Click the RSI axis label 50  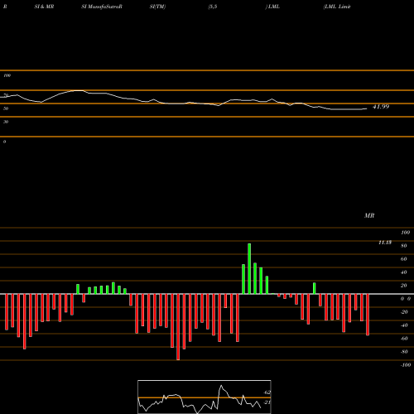pos(6,108)
